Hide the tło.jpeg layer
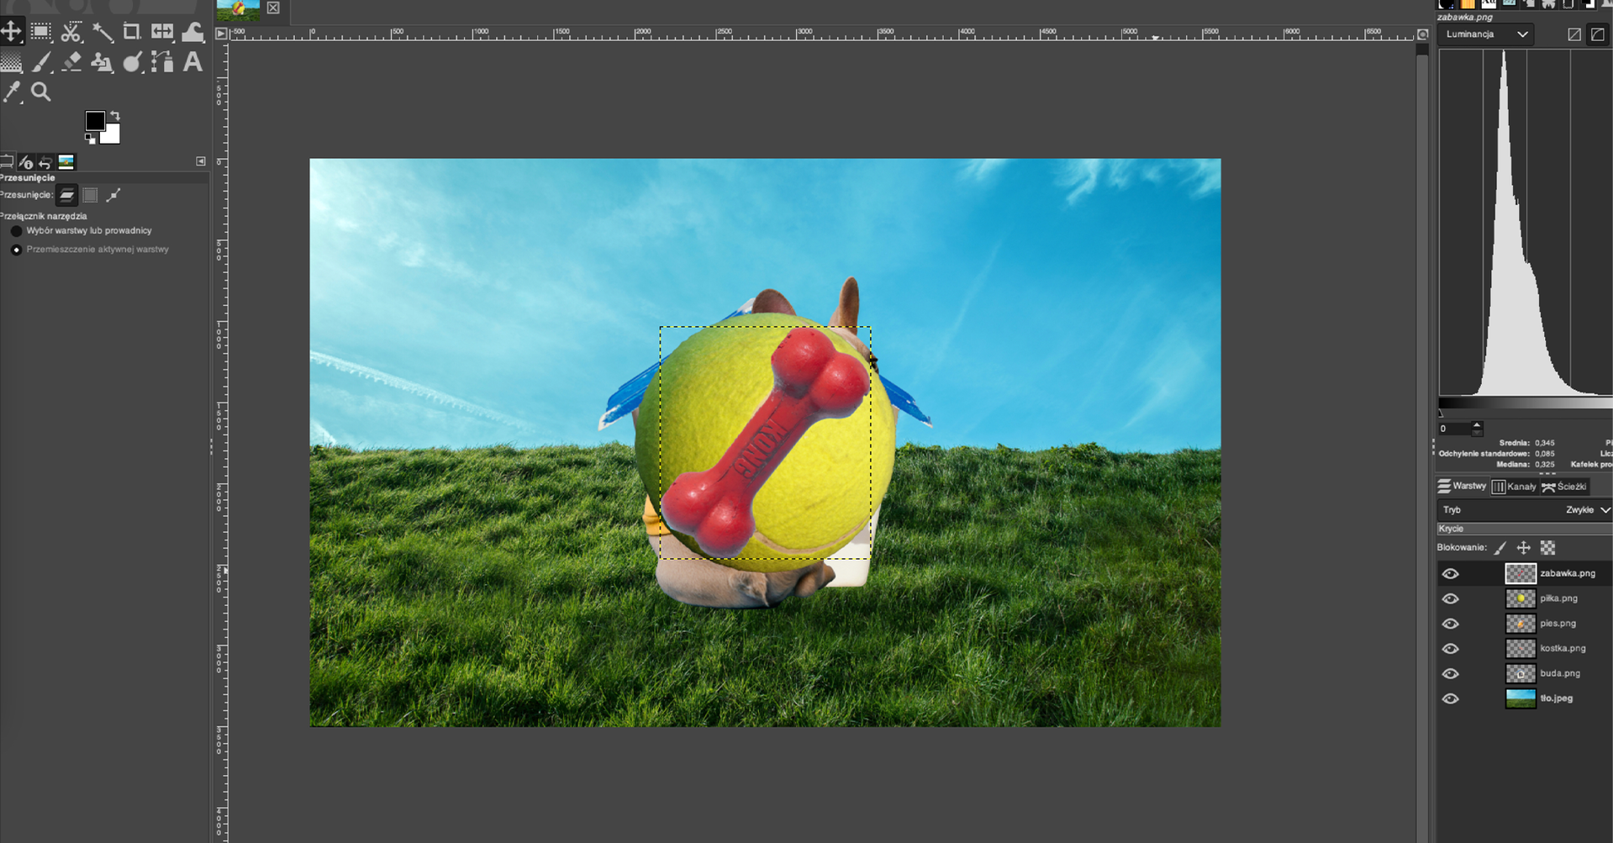The image size is (1613, 843). (1451, 699)
